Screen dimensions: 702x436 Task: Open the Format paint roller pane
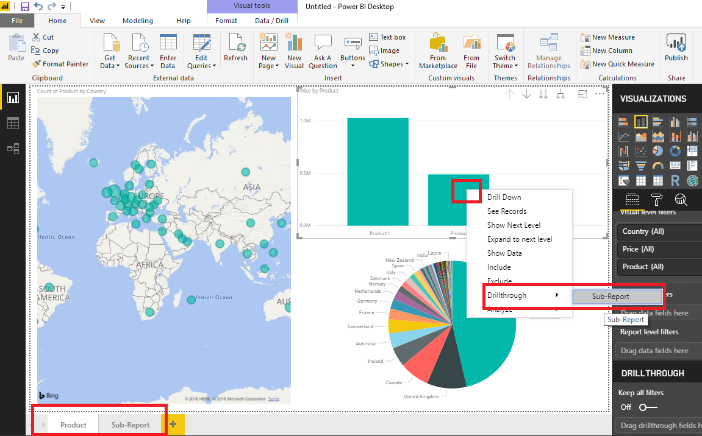tap(656, 200)
